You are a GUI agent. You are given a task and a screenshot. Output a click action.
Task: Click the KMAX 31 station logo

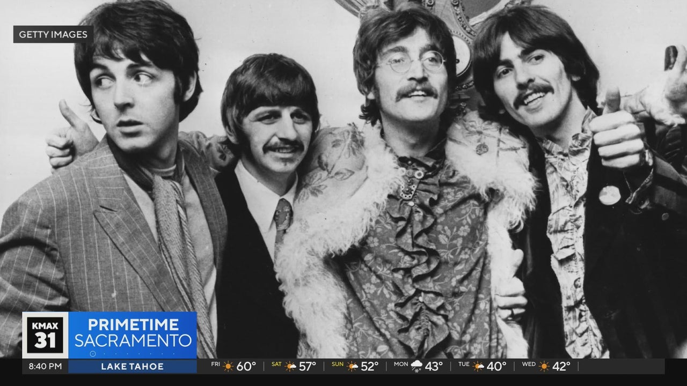pyautogui.click(x=45, y=335)
